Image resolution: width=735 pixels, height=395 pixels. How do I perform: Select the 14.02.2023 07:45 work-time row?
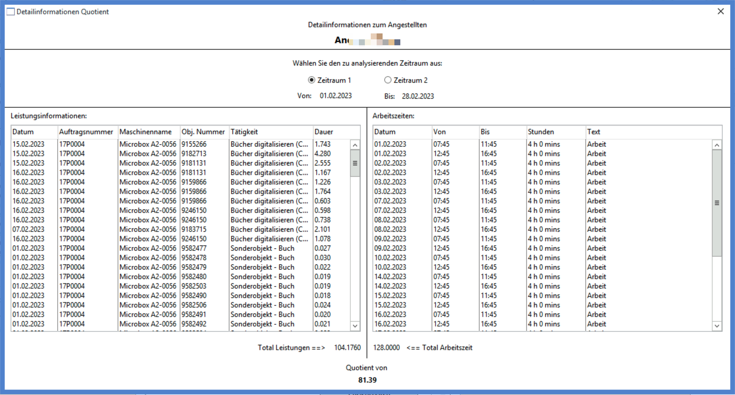(x=441, y=277)
